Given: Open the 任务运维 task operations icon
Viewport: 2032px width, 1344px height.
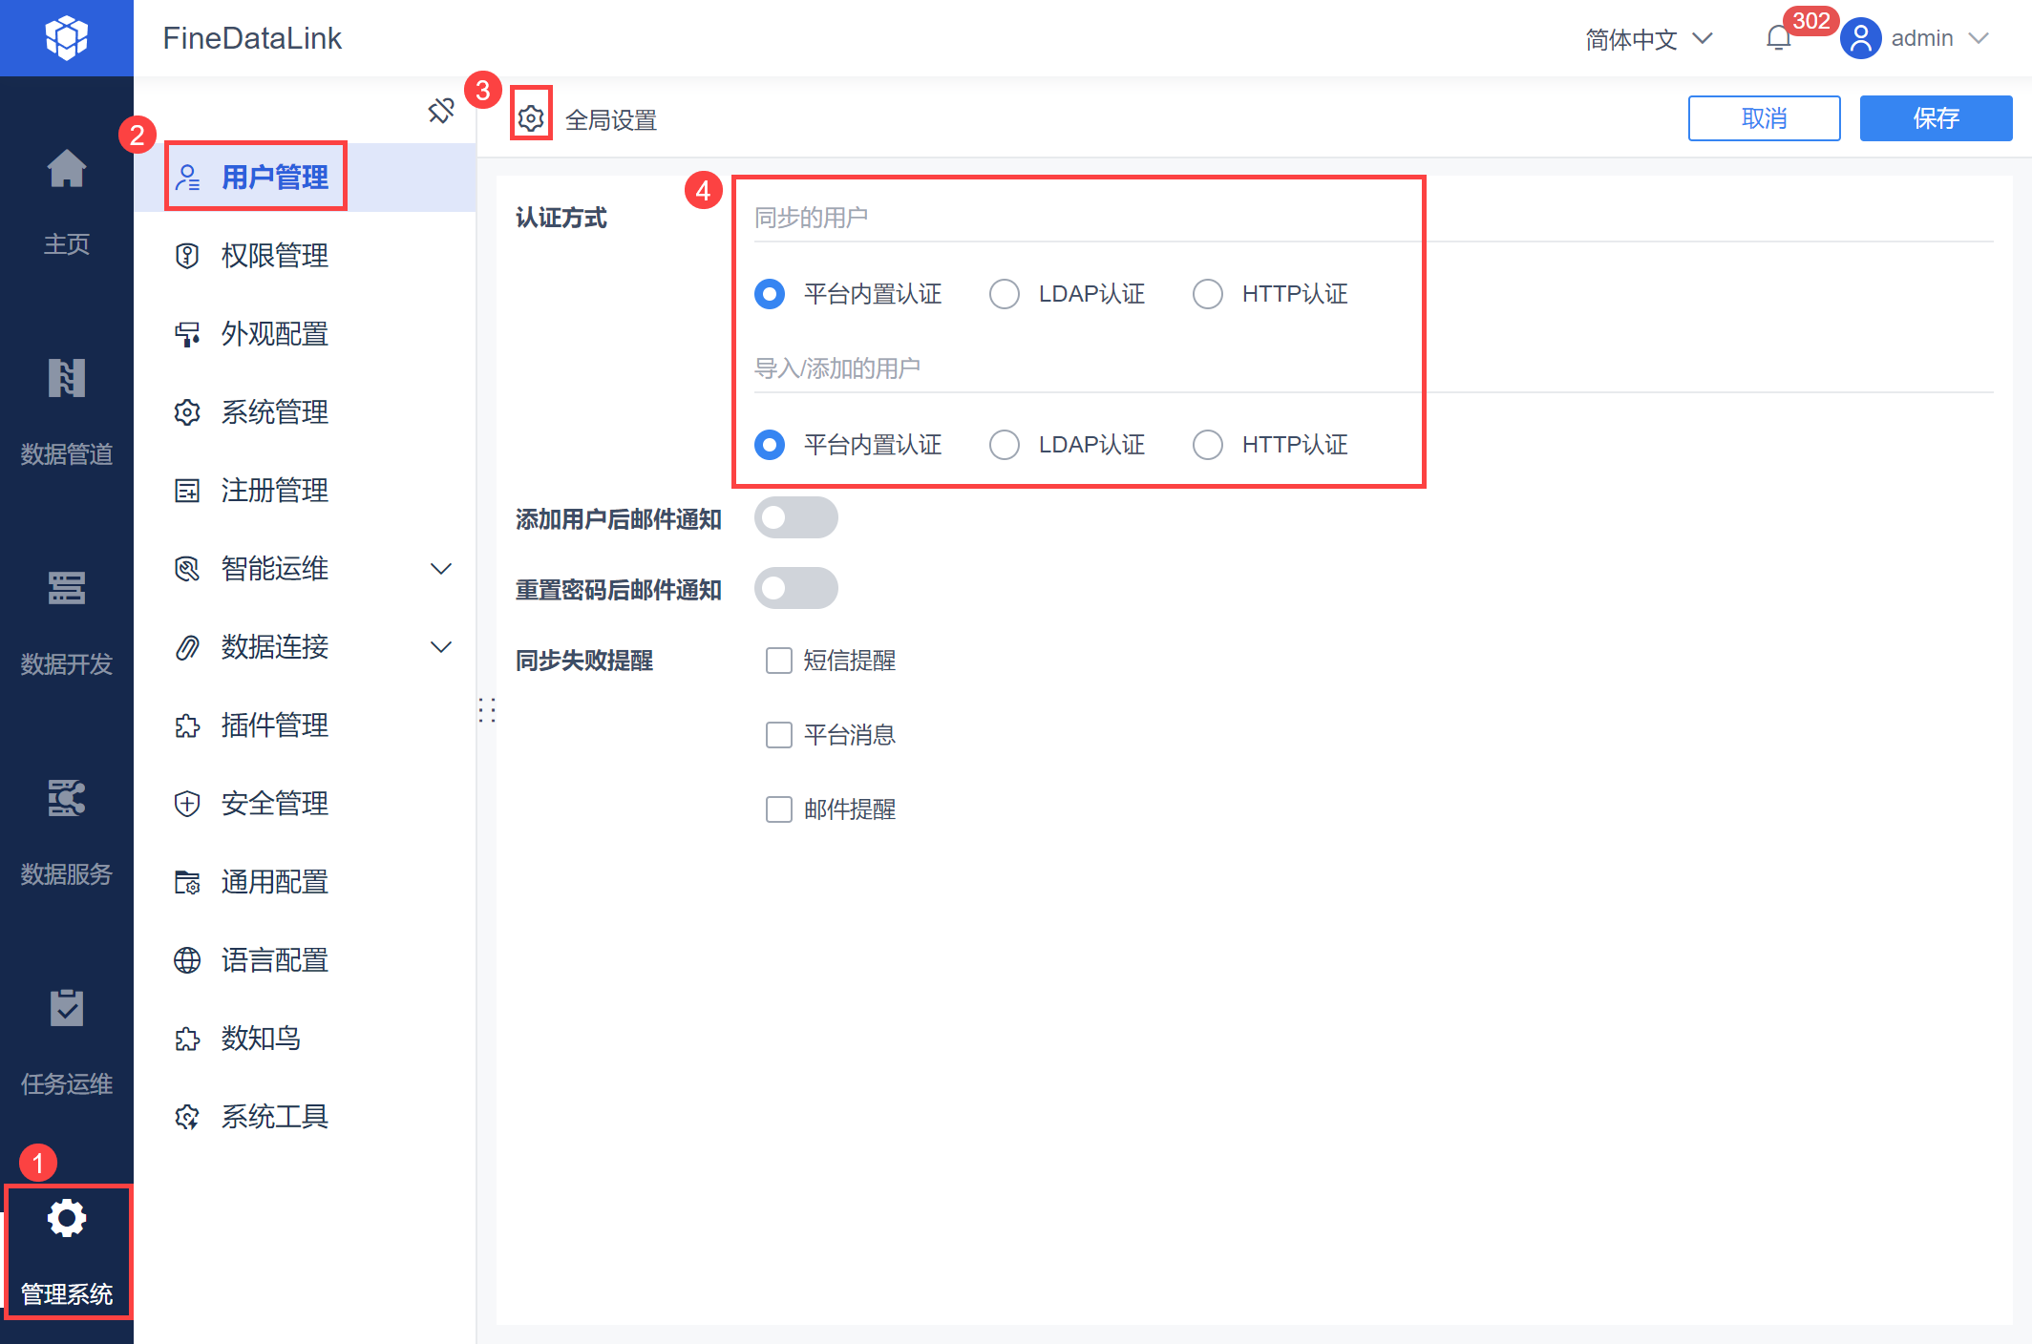Looking at the screenshot, I should [x=66, y=1009].
